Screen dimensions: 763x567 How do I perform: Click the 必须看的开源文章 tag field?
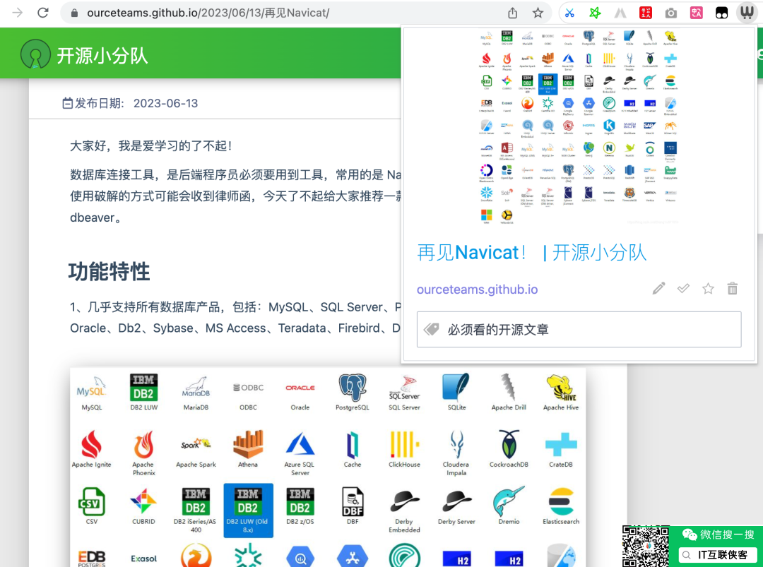(579, 330)
